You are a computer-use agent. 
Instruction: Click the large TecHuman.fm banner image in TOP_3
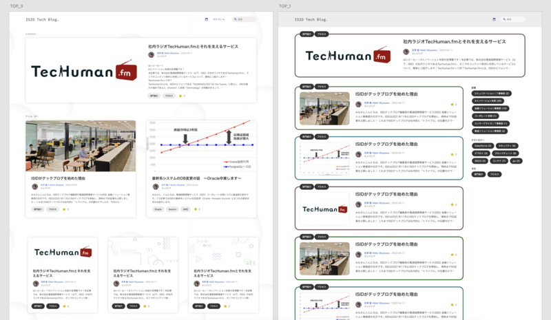pos(84,72)
